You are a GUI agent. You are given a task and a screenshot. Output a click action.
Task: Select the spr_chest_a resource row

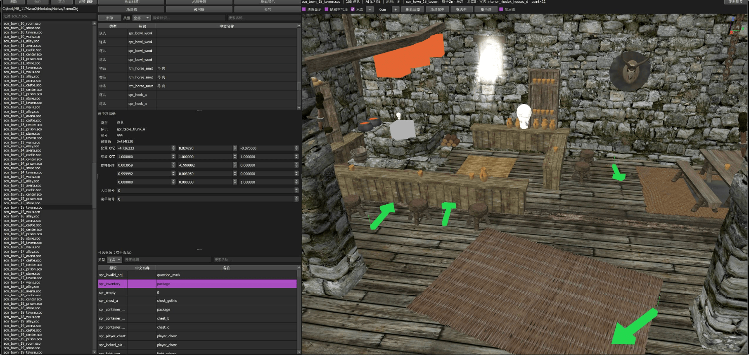pos(197,301)
